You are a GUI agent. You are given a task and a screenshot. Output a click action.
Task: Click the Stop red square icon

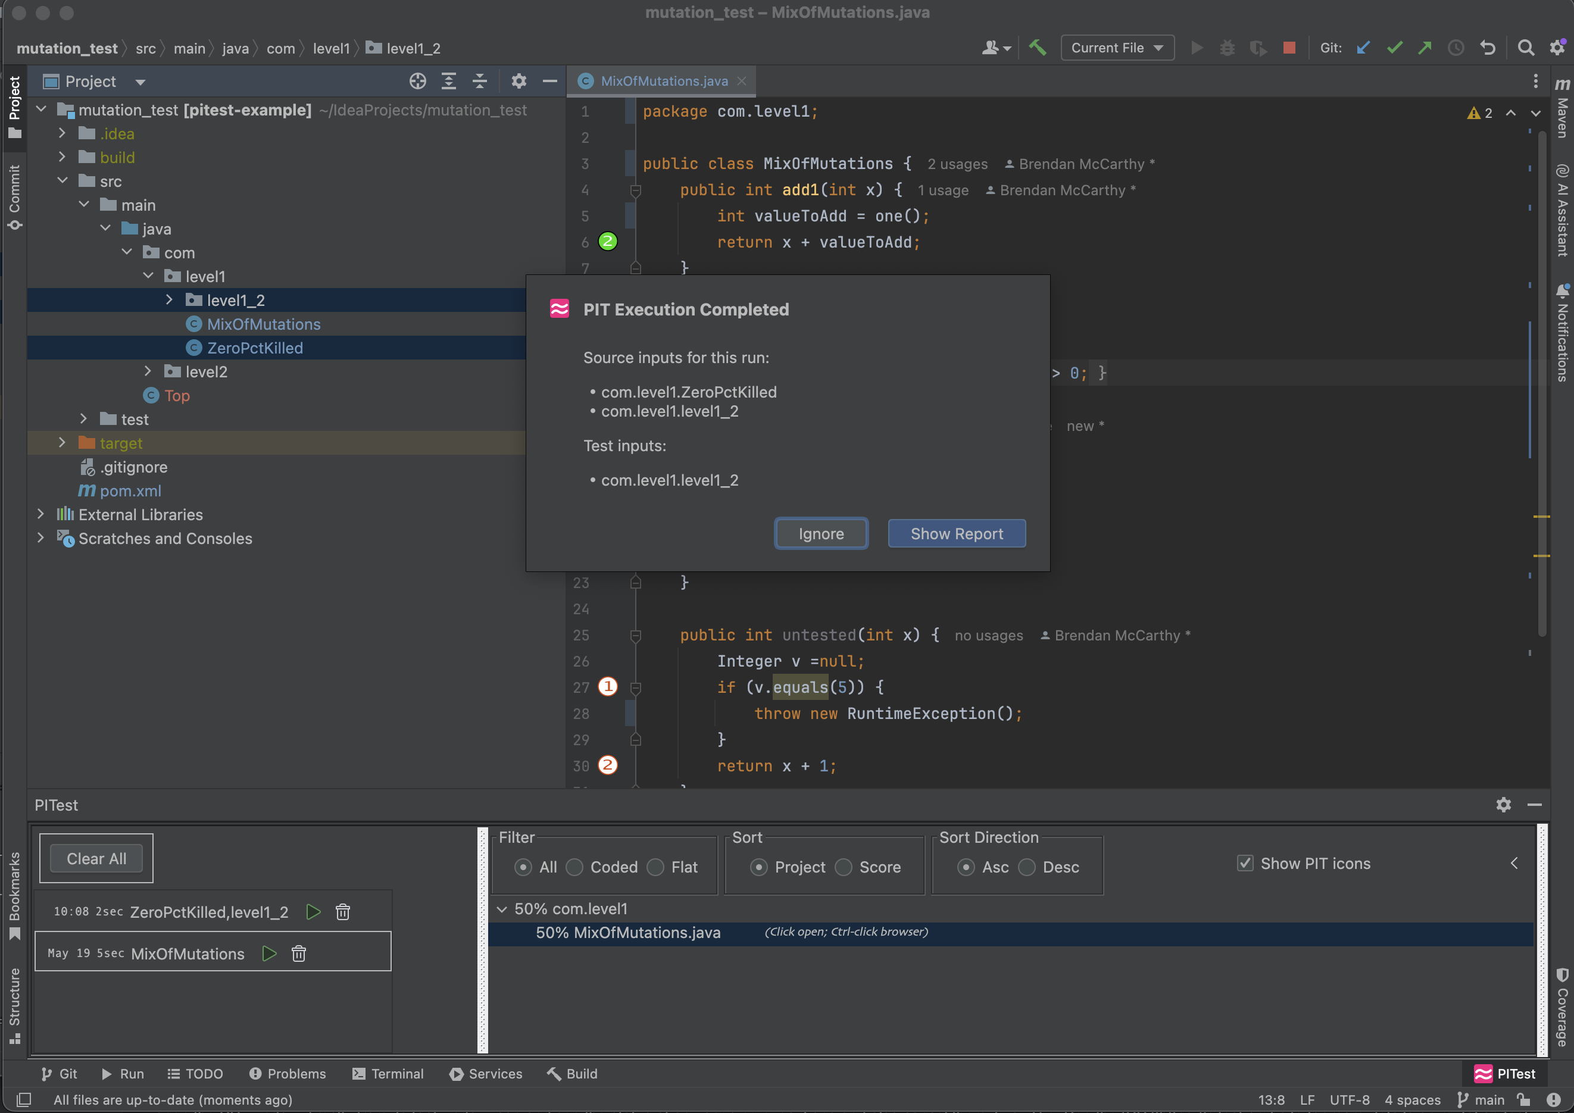(x=1289, y=47)
